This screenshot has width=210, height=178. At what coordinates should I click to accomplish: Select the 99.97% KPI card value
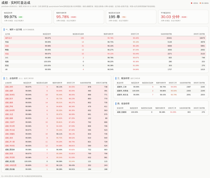click(x=10, y=17)
